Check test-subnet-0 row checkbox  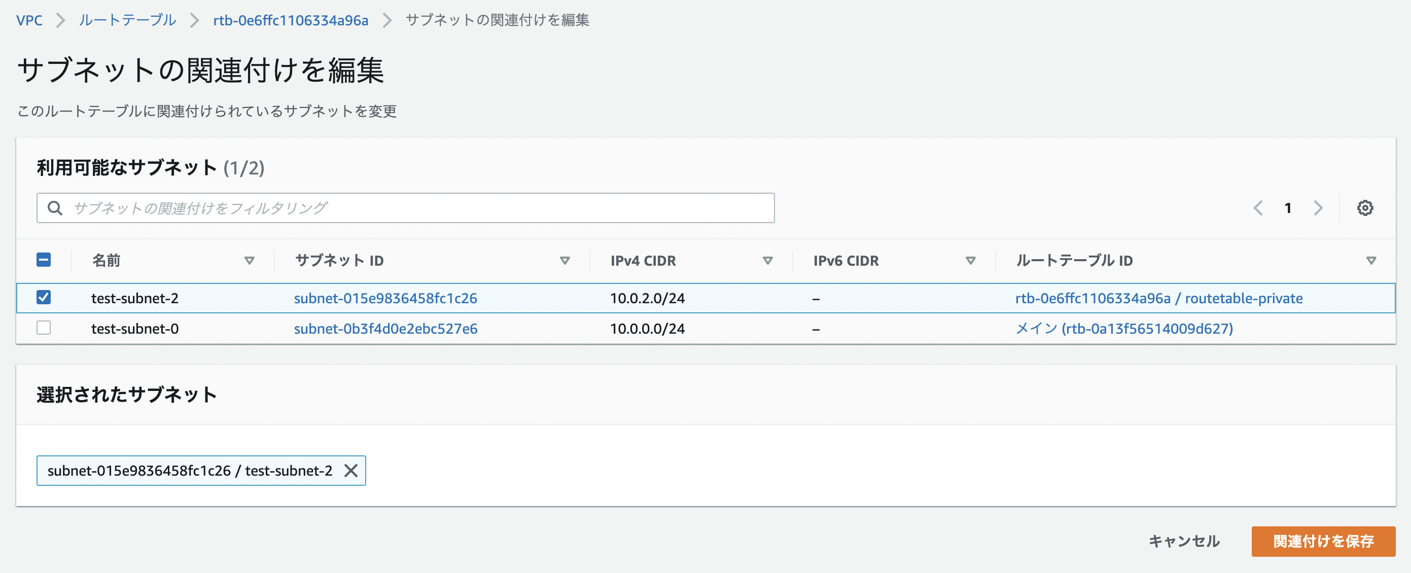coord(44,328)
